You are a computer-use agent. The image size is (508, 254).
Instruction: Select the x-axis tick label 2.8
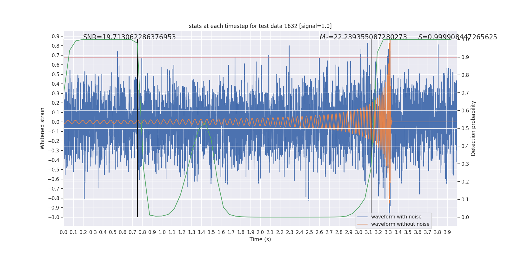pos(339,232)
